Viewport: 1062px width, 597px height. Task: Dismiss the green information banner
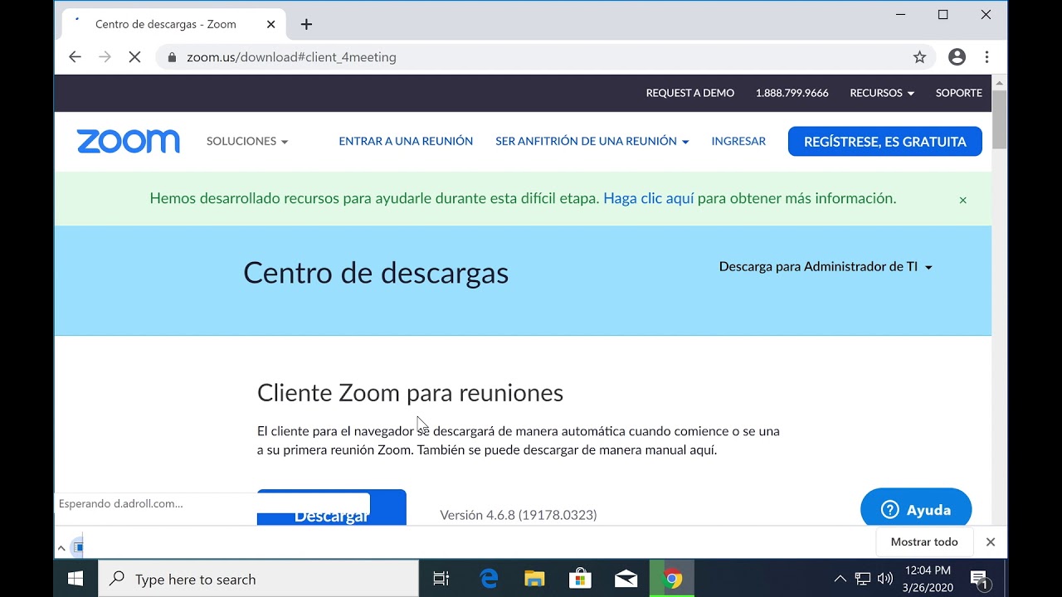pyautogui.click(x=962, y=200)
